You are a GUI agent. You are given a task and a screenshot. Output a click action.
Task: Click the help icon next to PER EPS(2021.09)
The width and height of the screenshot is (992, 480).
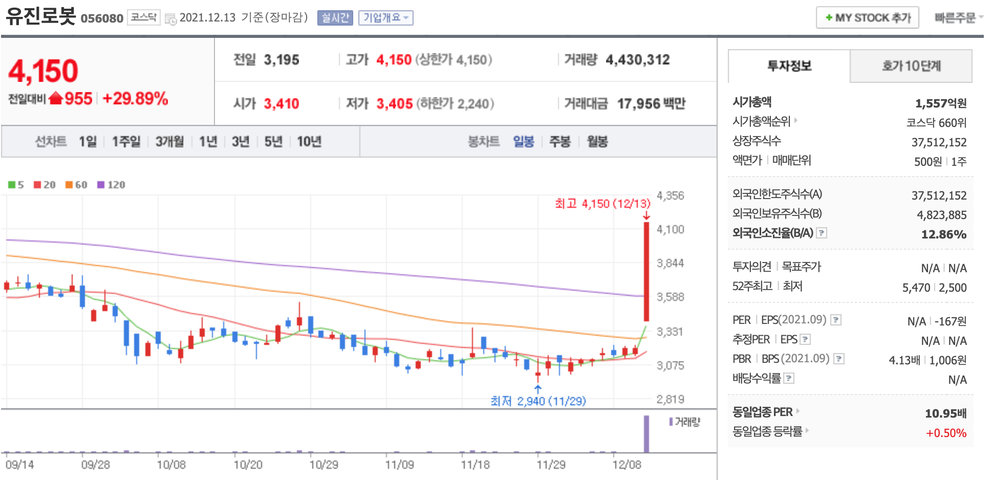pos(836,320)
